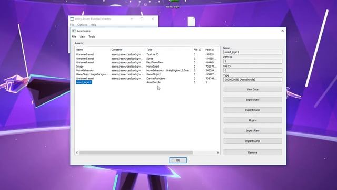
Task: Open Help menu in Unity Assets Bundle Extractor
Action: point(93,25)
